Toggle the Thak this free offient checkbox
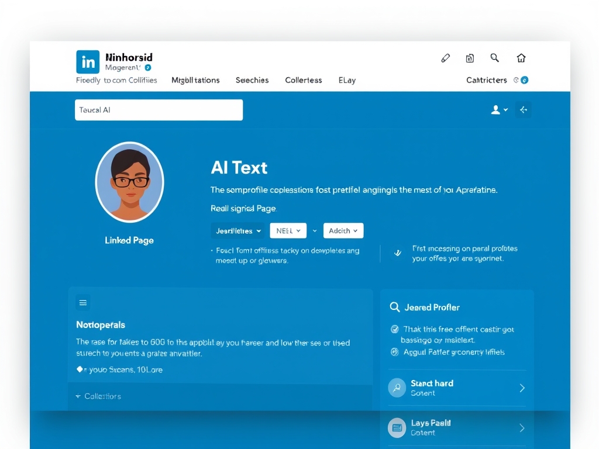The width and height of the screenshot is (599, 449). 395,329
